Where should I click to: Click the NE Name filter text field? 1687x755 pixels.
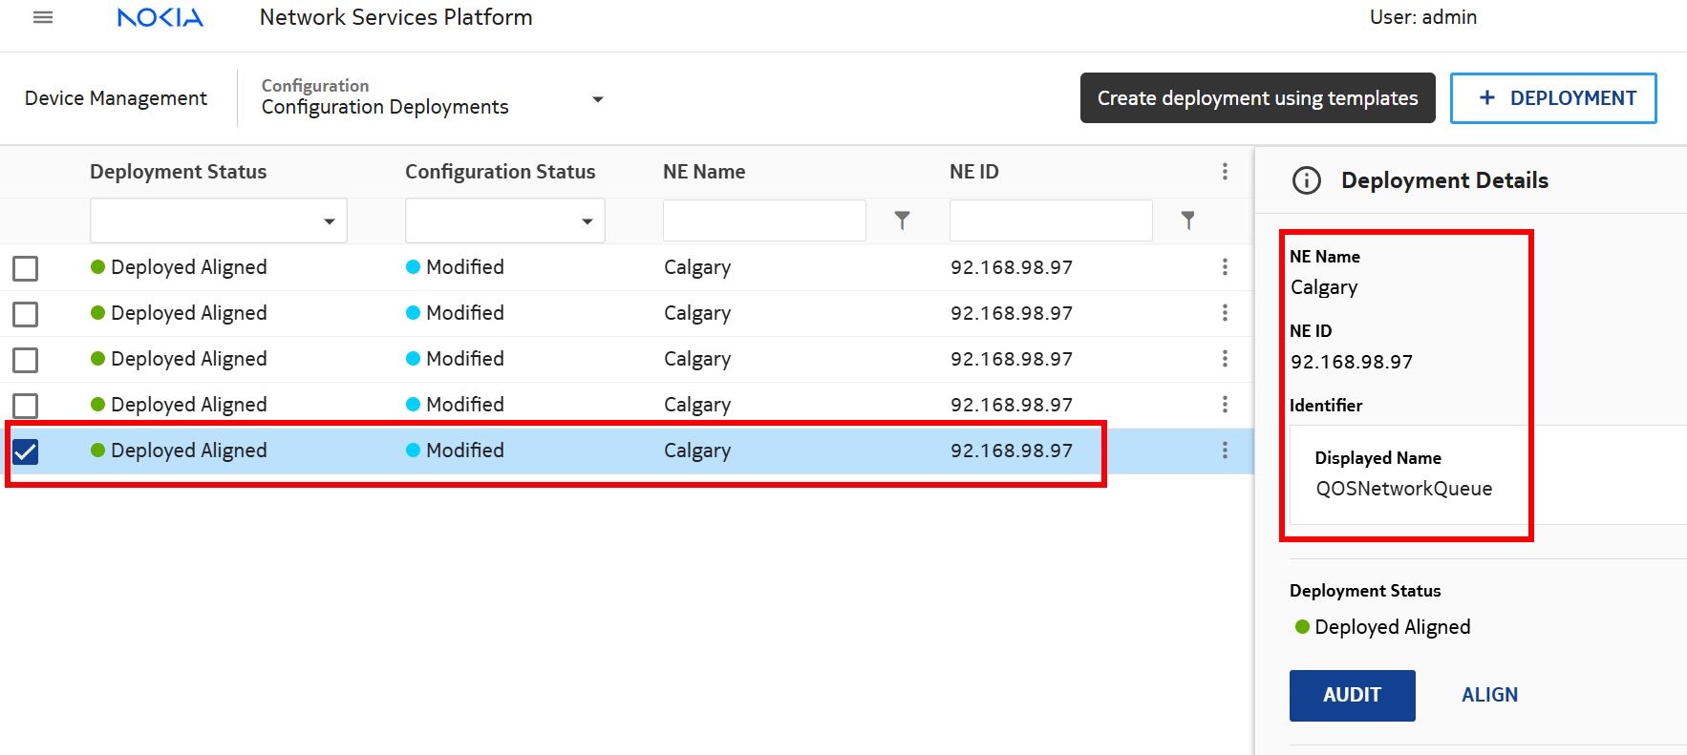[x=764, y=220]
